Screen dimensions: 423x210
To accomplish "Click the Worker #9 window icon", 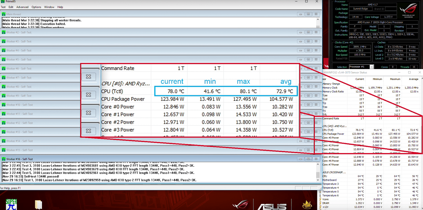I will 4,96.
